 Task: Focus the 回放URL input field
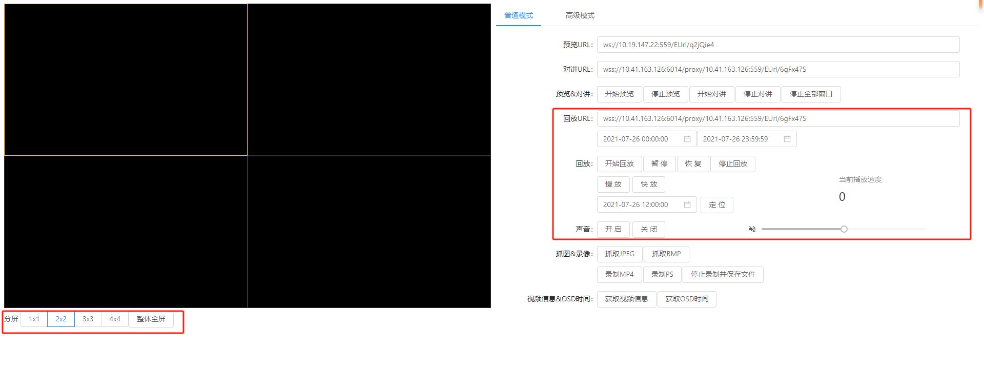[x=778, y=118]
